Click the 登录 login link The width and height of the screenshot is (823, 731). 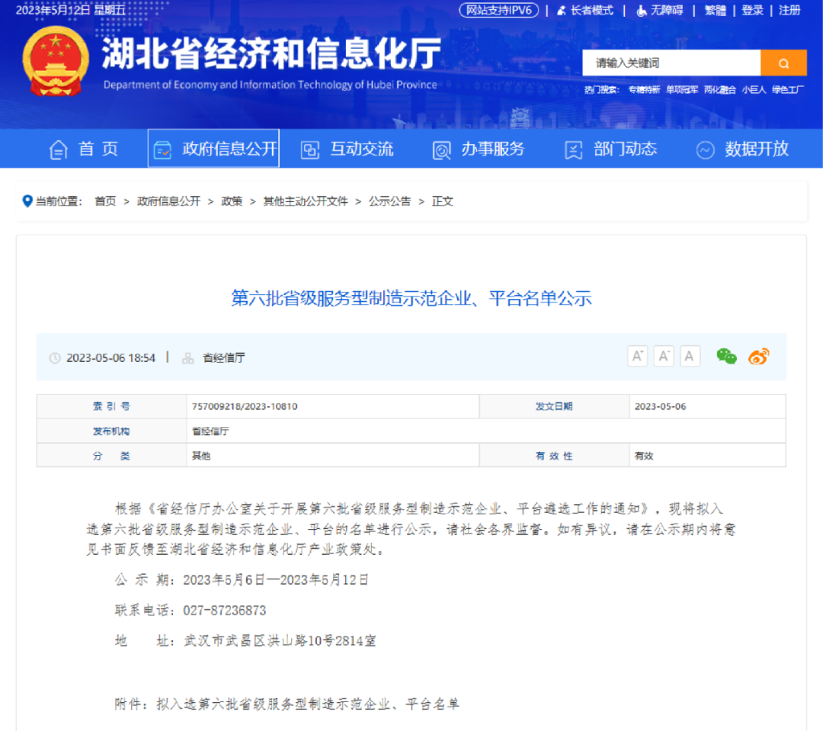[752, 10]
